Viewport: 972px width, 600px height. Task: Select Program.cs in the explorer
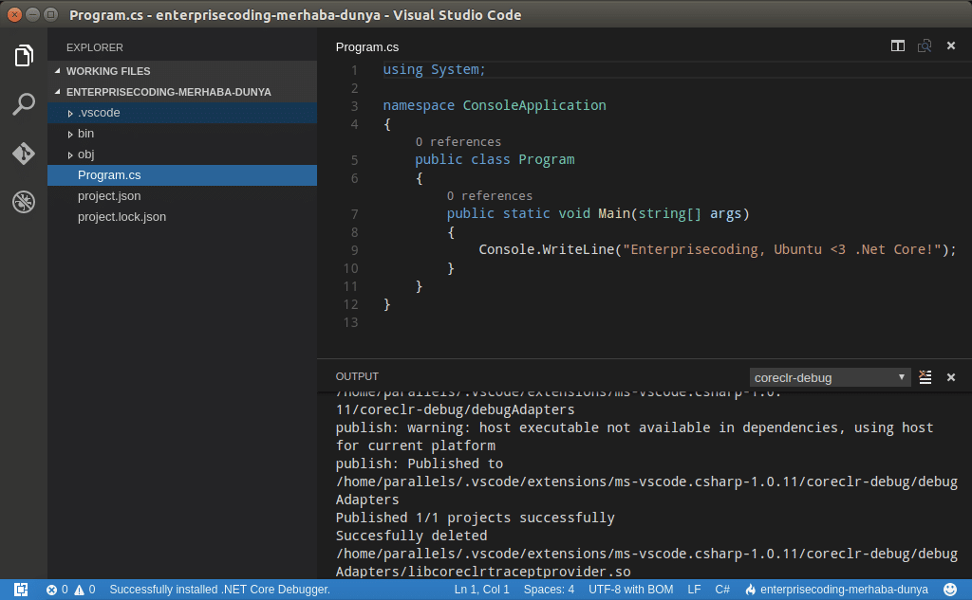point(182,175)
